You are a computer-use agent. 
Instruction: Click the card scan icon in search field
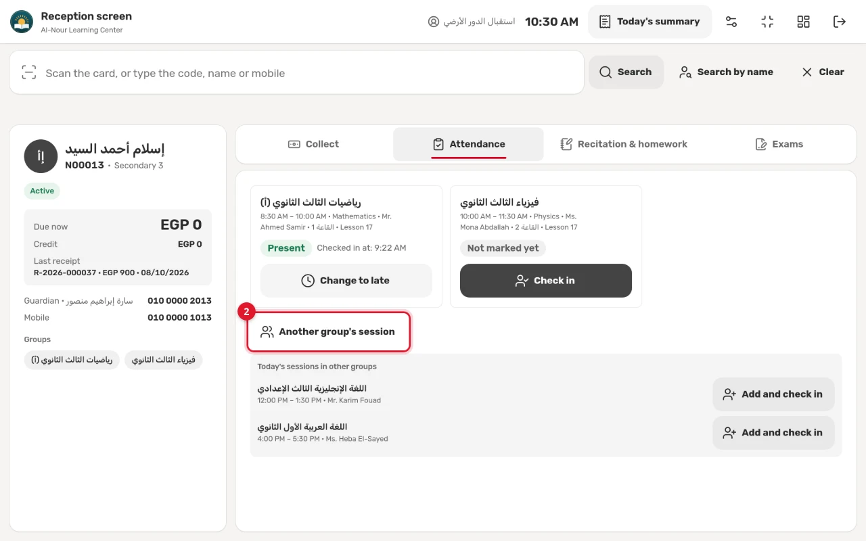tap(28, 72)
